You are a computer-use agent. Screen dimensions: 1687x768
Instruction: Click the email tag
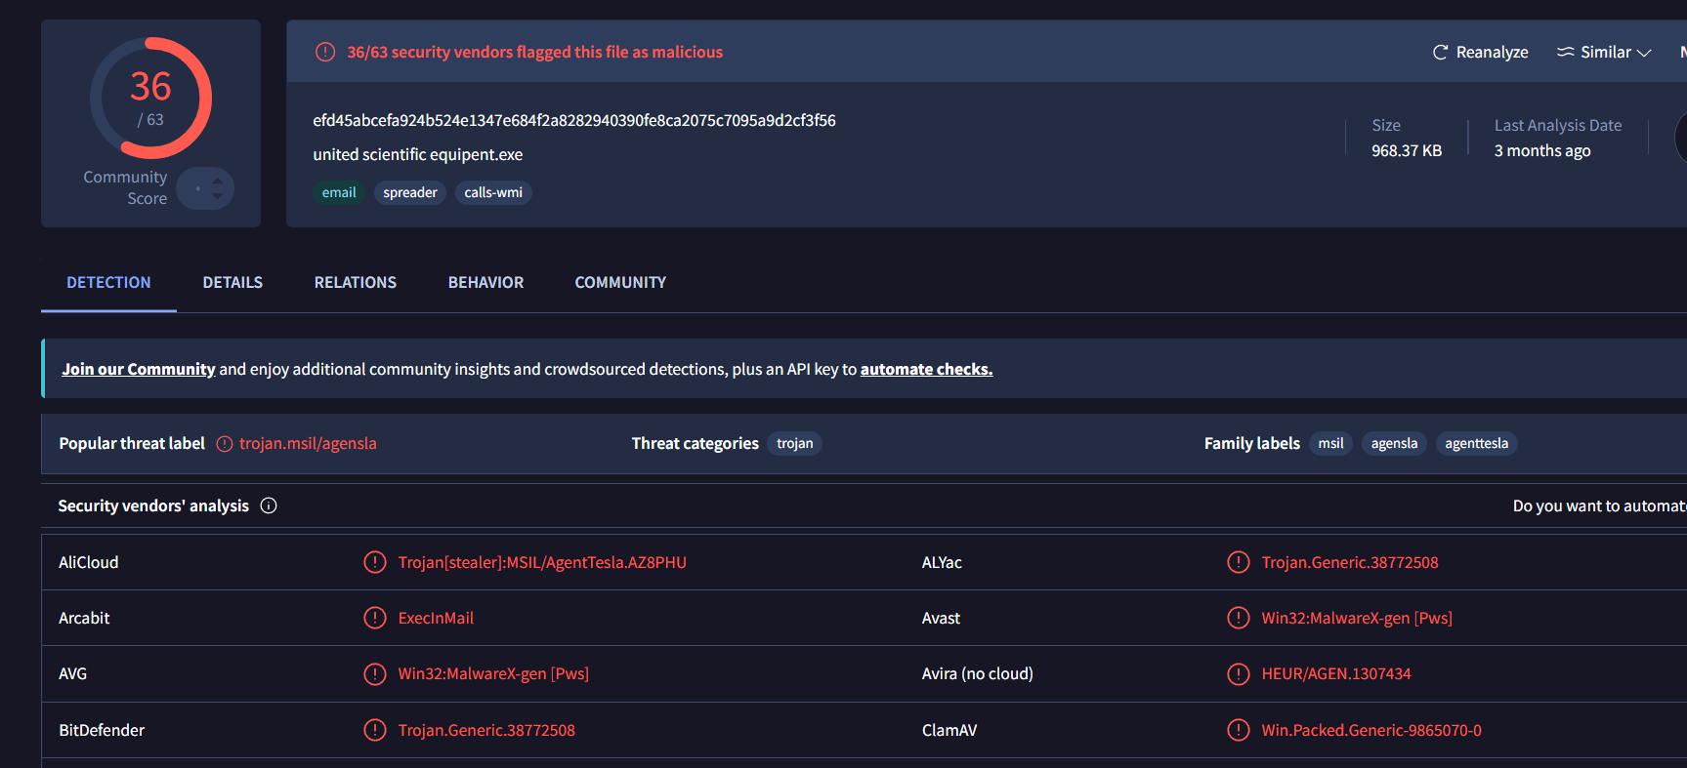pyautogui.click(x=339, y=192)
